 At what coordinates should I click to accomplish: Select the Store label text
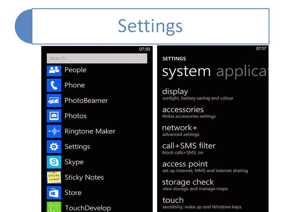pos(73,193)
